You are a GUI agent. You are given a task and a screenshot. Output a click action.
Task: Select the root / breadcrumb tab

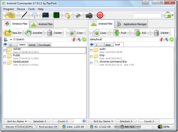(x=99, y=45)
